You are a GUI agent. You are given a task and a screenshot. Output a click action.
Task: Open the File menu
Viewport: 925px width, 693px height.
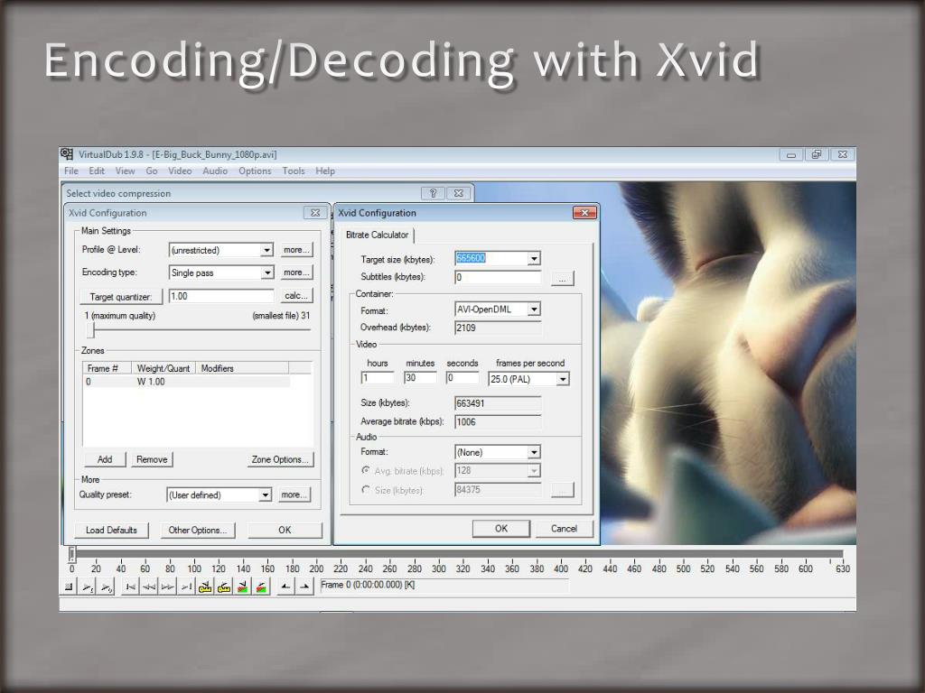click(x=70, y=171)
